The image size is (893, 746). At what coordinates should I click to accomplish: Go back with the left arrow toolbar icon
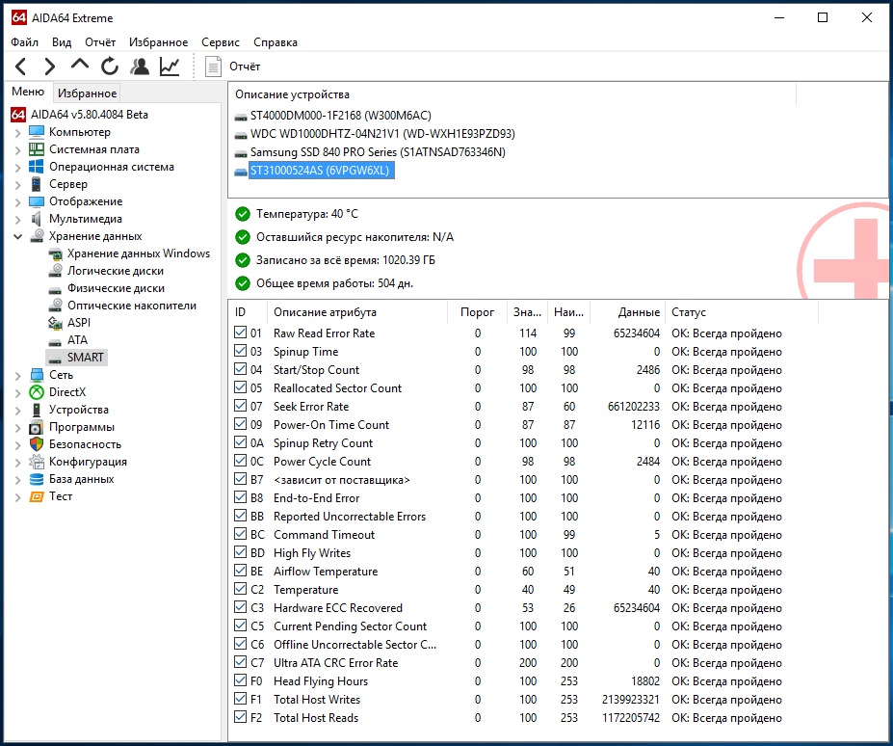click(x=20, y=67)
